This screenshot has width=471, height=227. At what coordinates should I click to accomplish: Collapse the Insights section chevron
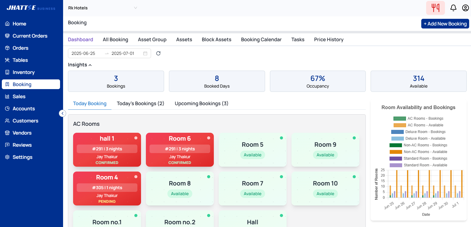click(90, 65)
